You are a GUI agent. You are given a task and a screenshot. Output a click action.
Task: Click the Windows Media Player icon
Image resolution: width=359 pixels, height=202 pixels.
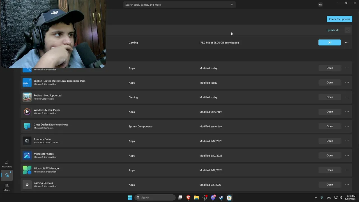27,112
